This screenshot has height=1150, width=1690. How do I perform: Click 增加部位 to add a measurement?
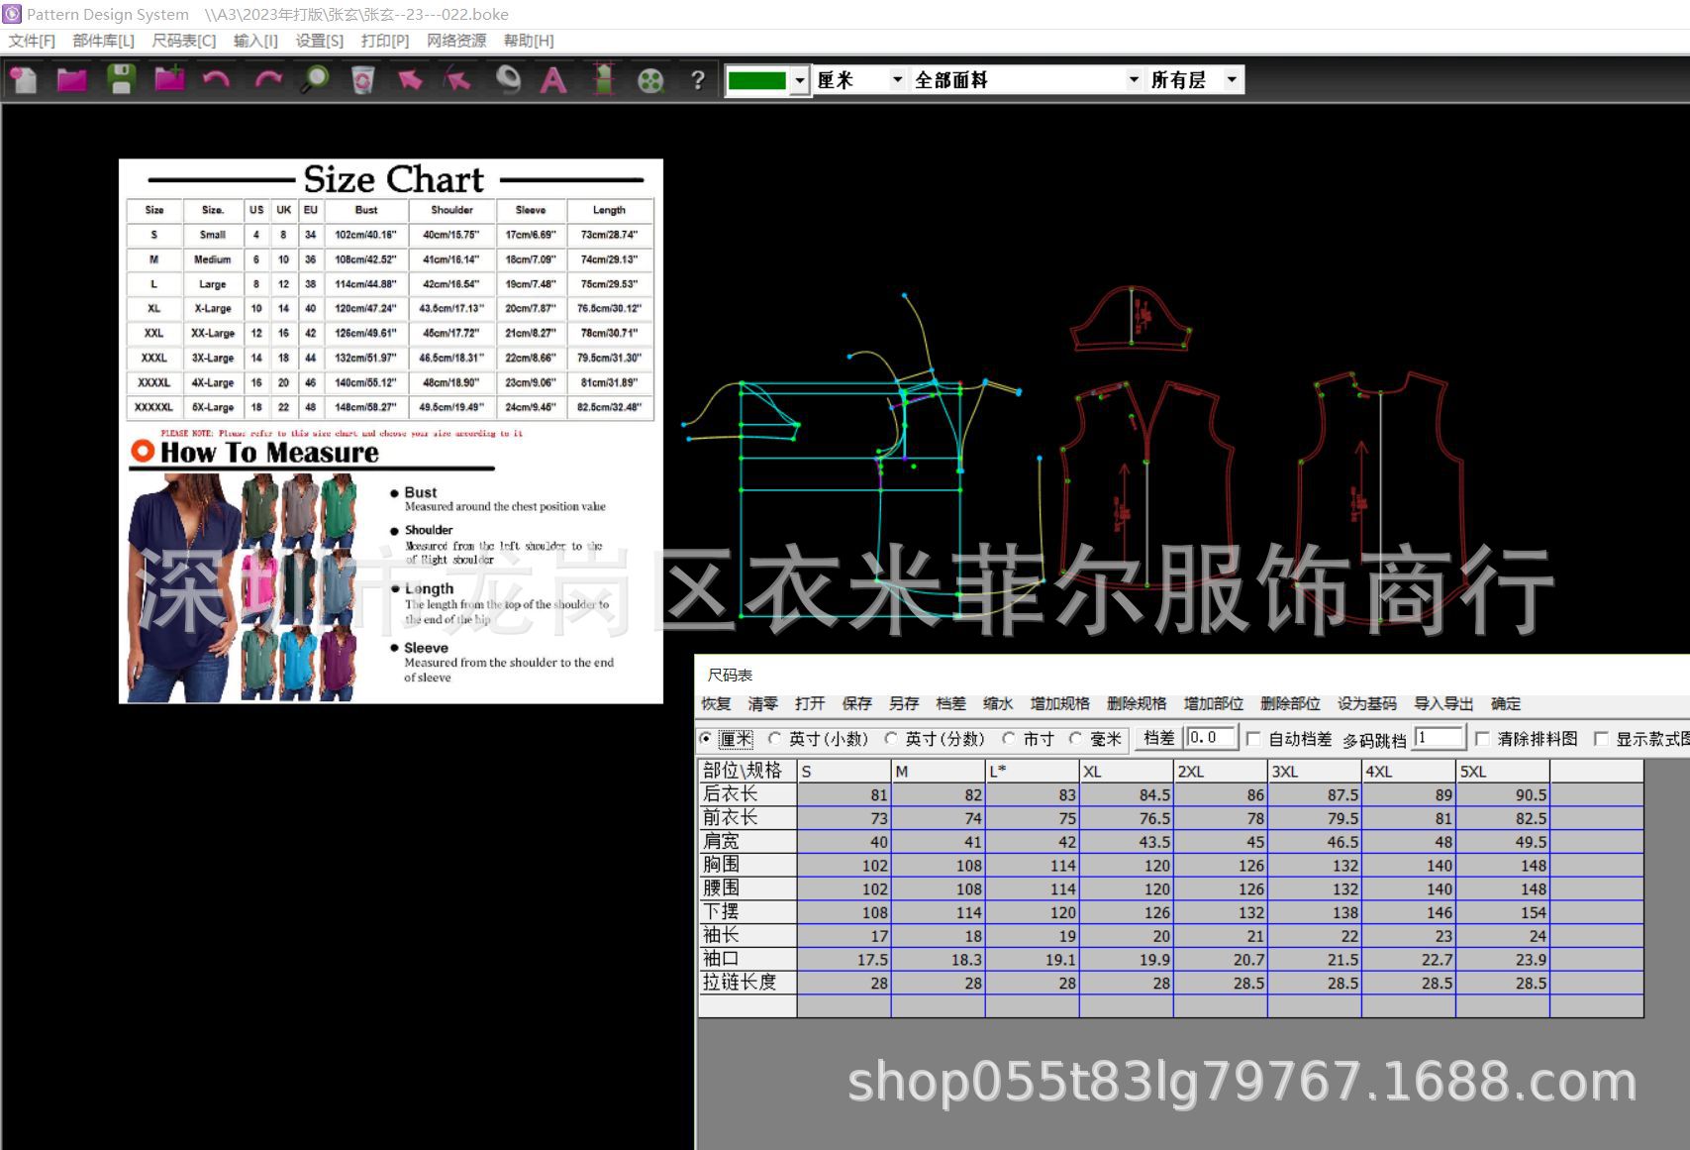coord(1213,703)
